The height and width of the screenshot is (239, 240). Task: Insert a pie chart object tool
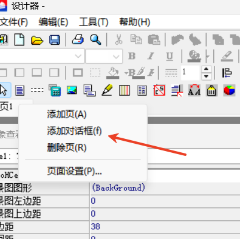click(x=229, y=90)
